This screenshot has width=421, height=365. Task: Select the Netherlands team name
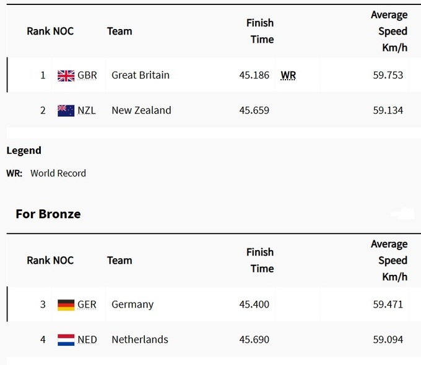pyautogui.click(x=140, y=340)
